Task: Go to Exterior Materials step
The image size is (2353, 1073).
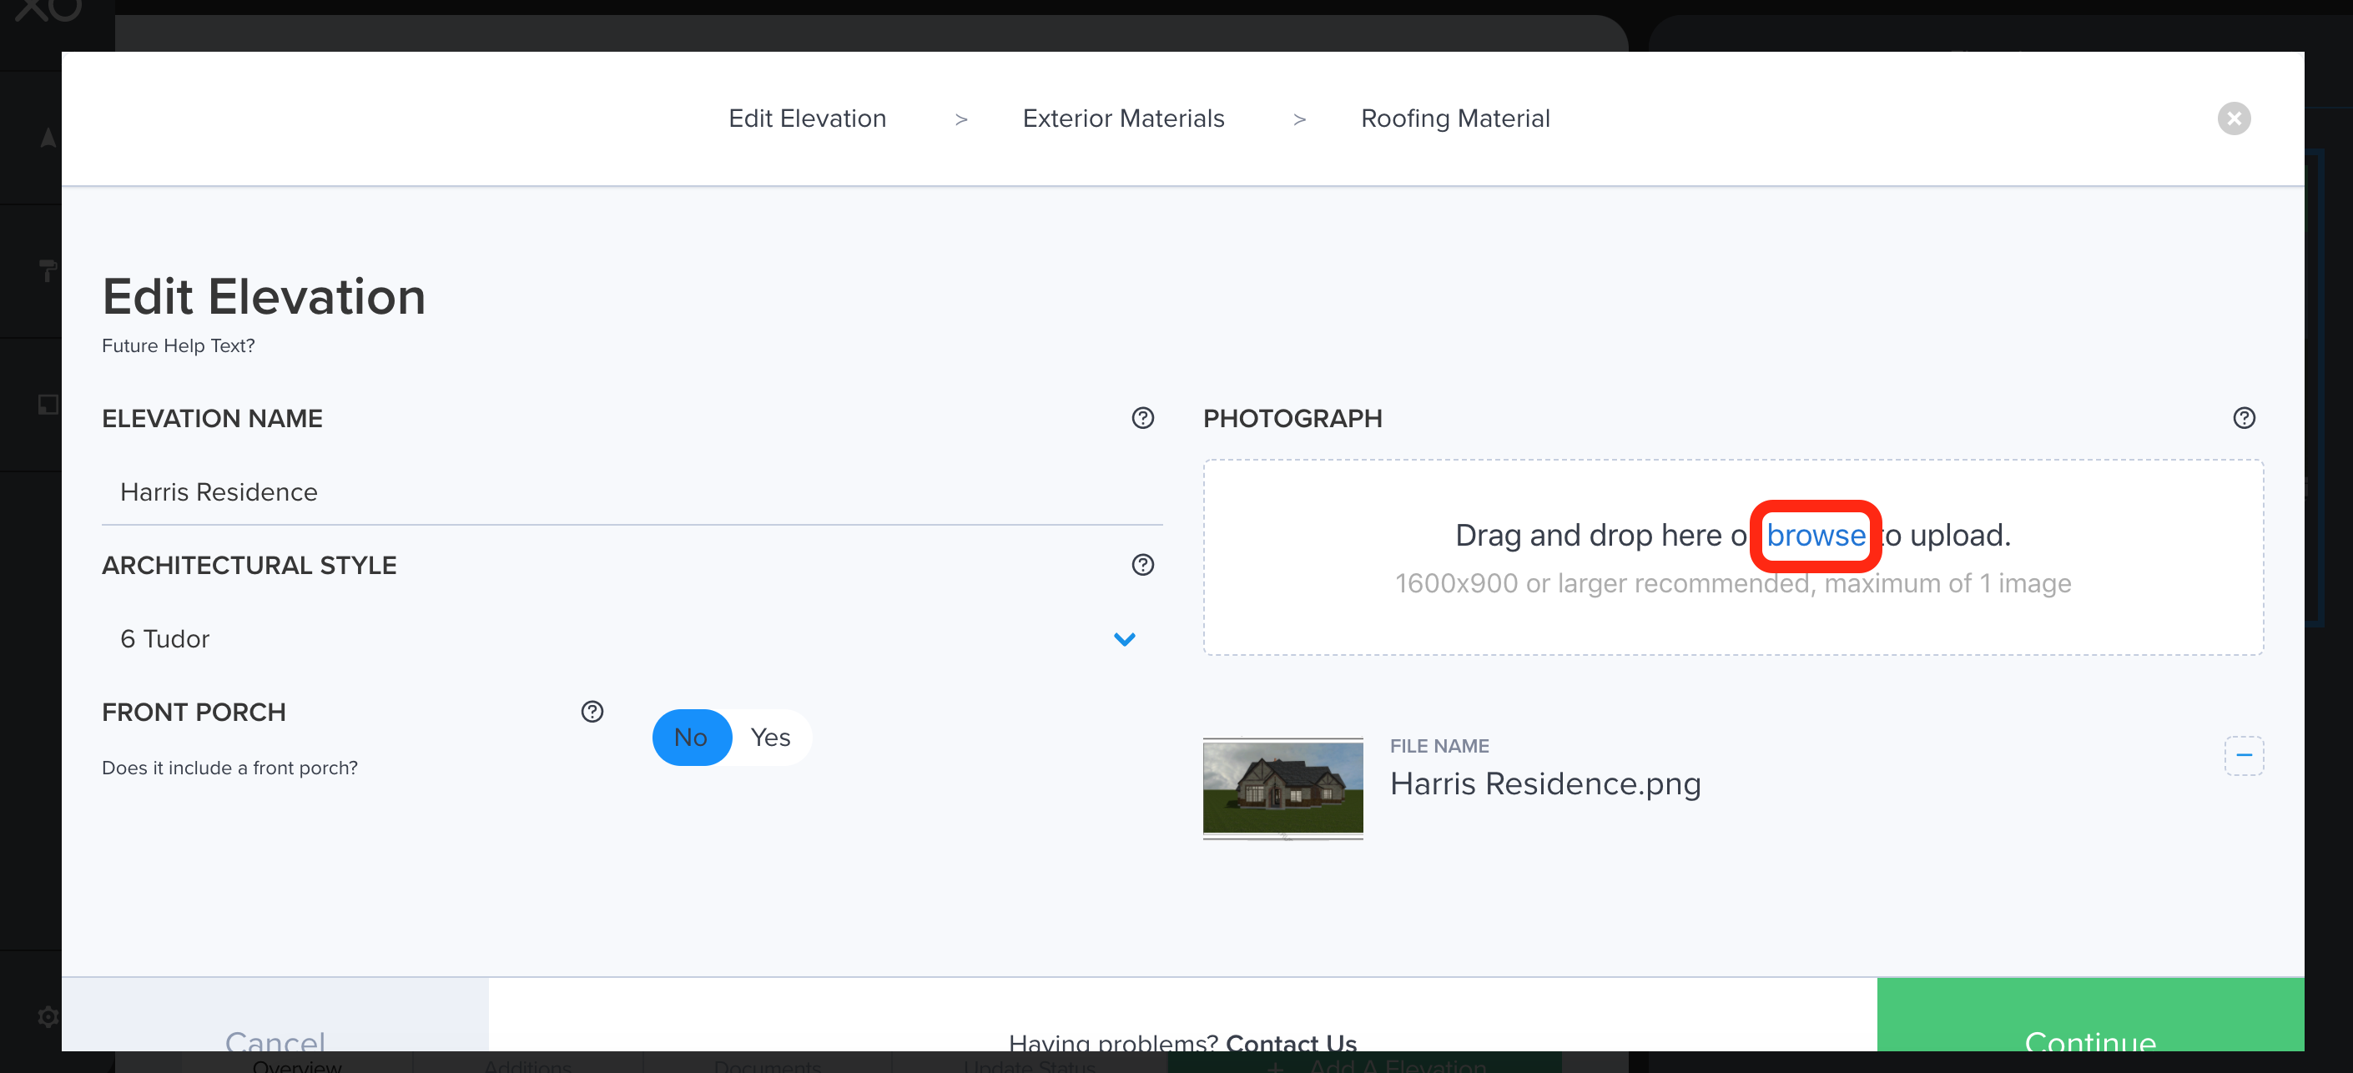Action: tap(1122, 118)
